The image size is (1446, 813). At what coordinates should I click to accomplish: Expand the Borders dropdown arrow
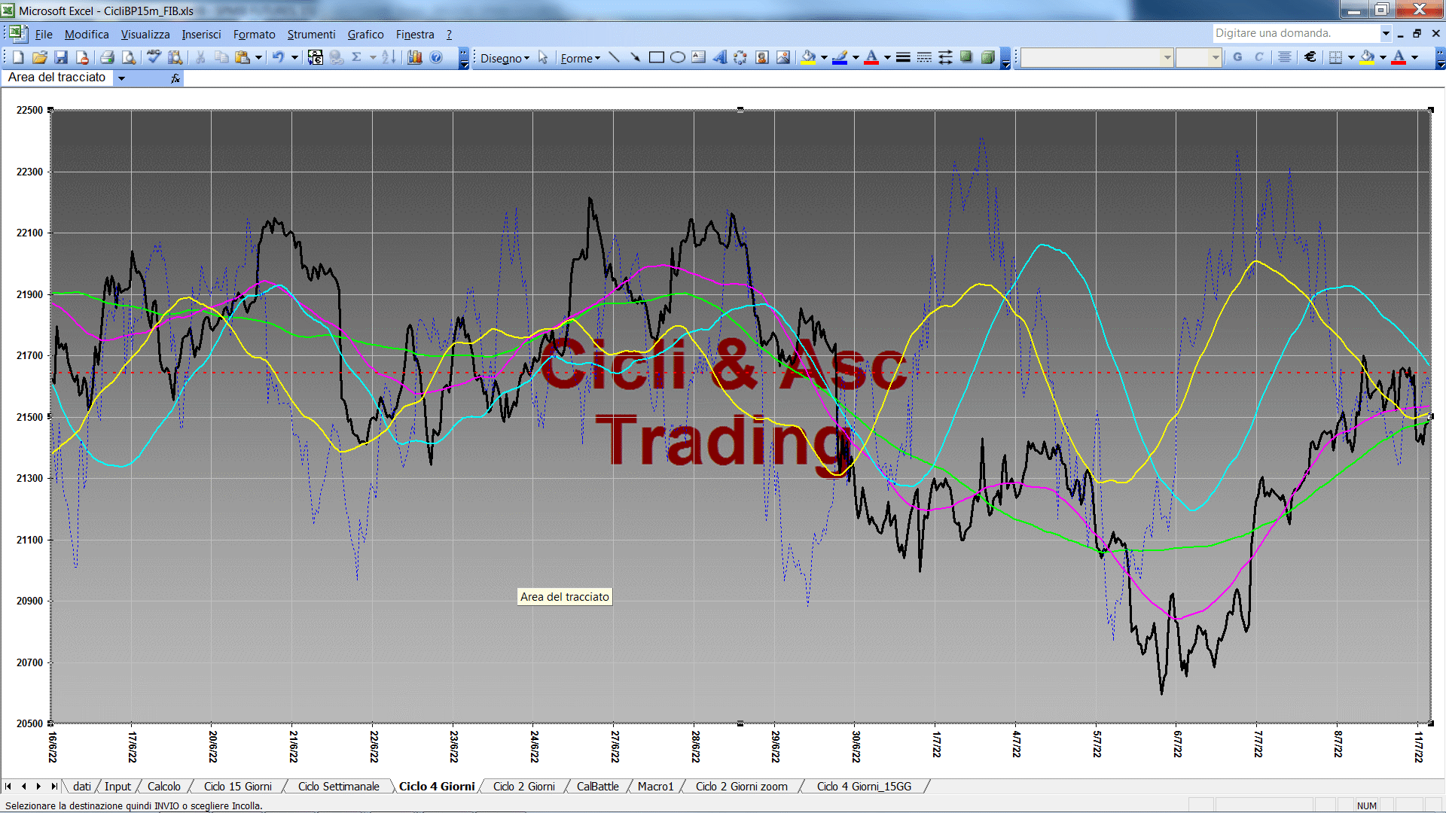coord(1351,57)
